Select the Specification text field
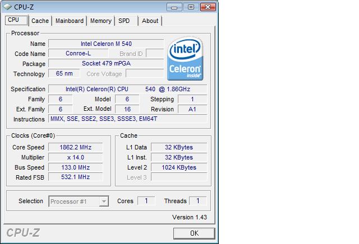 (127, 89)
